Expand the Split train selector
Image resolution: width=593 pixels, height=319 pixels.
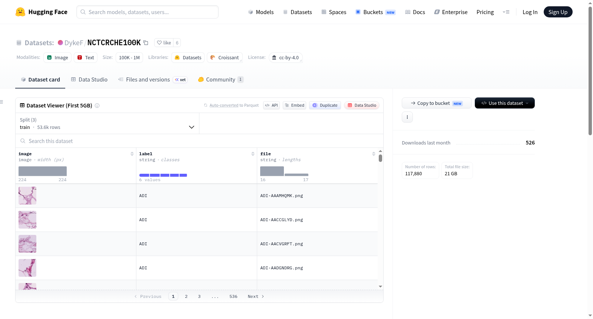click(x=107, y=123)
